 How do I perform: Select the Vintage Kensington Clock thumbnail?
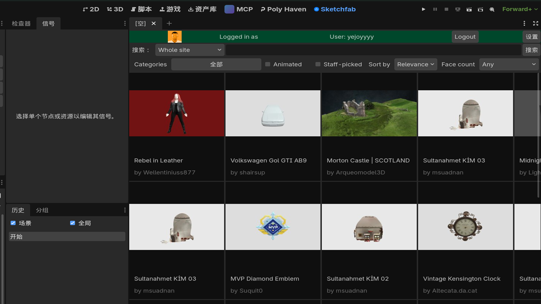(x=465, y=227)
